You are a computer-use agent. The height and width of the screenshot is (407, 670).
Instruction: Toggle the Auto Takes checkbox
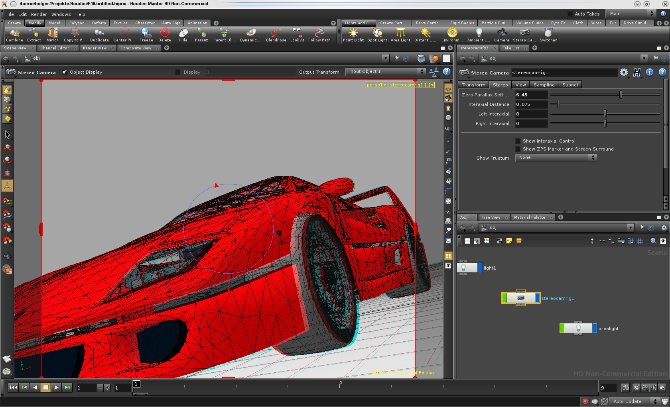coord(570,14)
